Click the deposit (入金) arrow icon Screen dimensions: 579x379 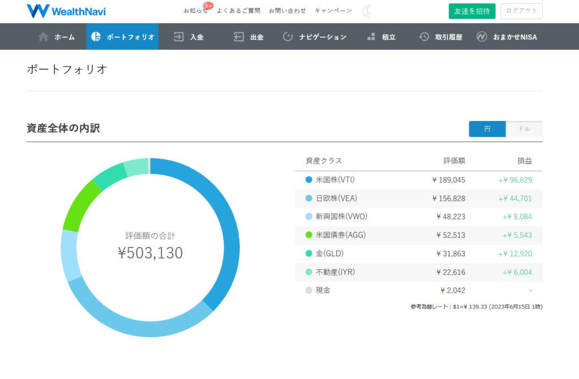click(179, 37)
